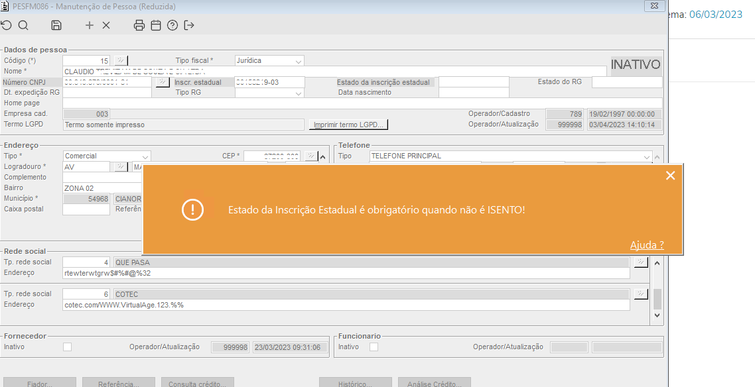Click the Data nascimento field

tap(474, 93)
